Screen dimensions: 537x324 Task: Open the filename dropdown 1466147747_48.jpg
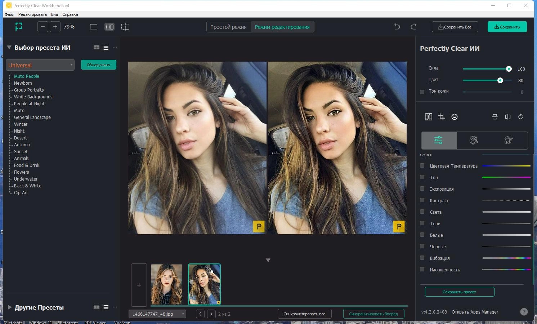157,314
